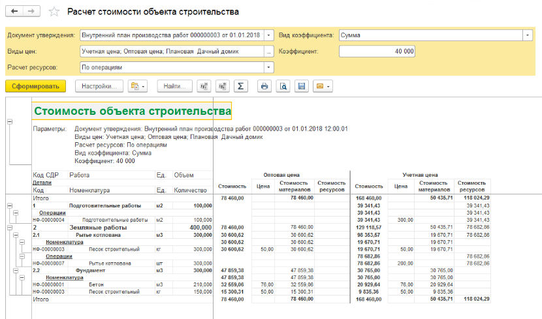The width and height of the screenshot is (542, 319).
Task: Open report variants folder dropdown icon
Action: 138,86
